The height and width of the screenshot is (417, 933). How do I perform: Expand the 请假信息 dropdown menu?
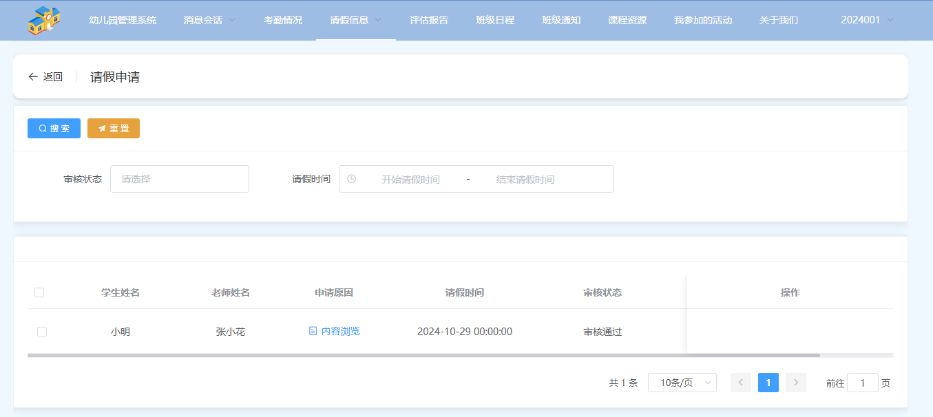355,20
